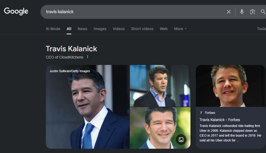Click into the search input field

(x=134, y=12)
